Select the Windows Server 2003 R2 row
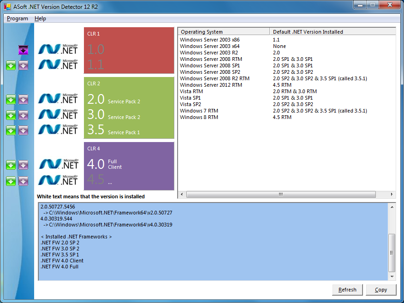Image resolution: width=404 pixels, height=303 pixels. (x=287, y=53)
